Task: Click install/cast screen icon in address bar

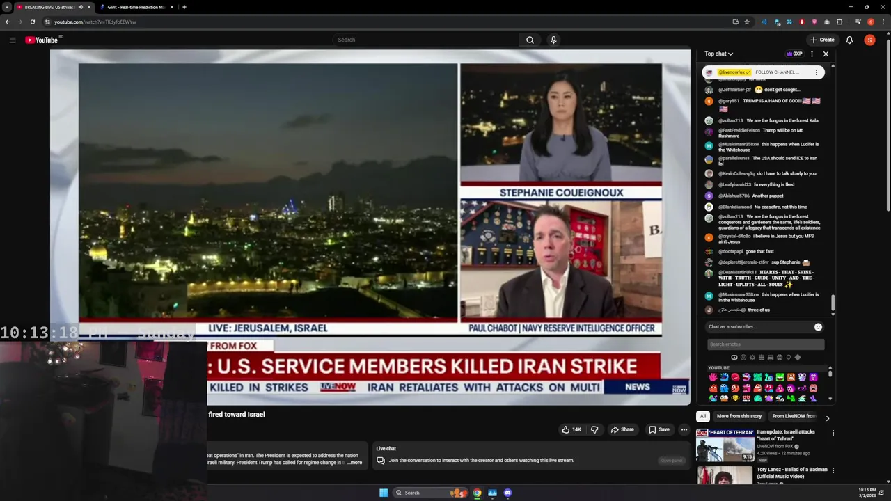Action: point(735,22)
